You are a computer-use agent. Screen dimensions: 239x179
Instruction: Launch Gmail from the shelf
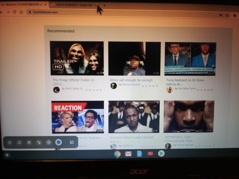click(128, 154)
